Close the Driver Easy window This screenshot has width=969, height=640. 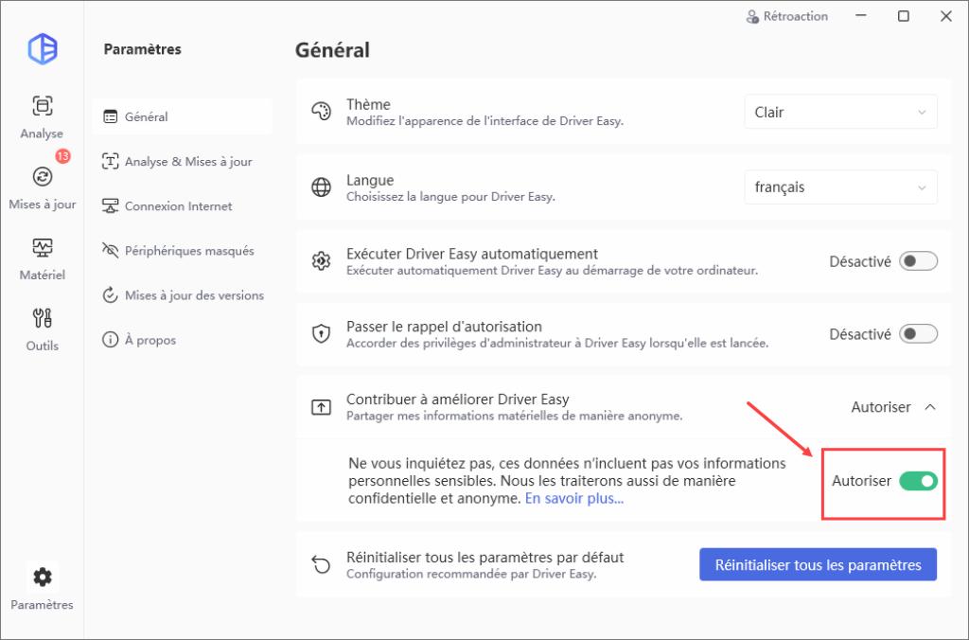[946, 16]
